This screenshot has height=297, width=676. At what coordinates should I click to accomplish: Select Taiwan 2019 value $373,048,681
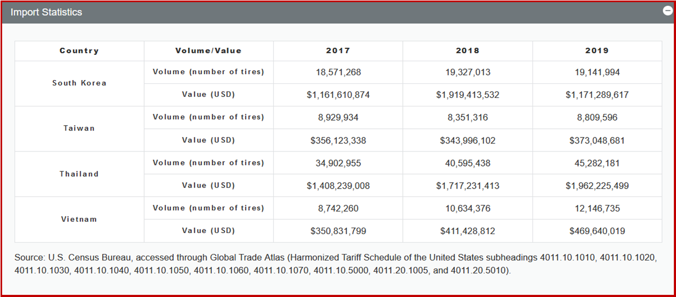click(597, 141)
